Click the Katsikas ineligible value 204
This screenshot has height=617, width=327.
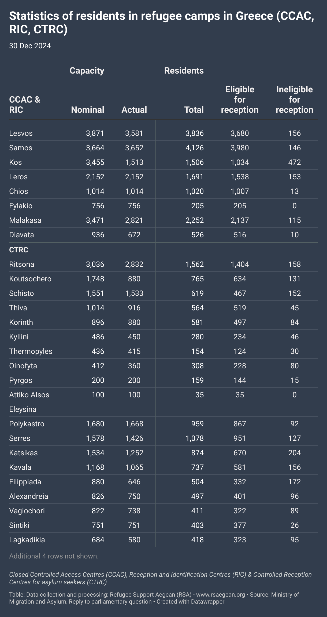click(x=295, y=453)
